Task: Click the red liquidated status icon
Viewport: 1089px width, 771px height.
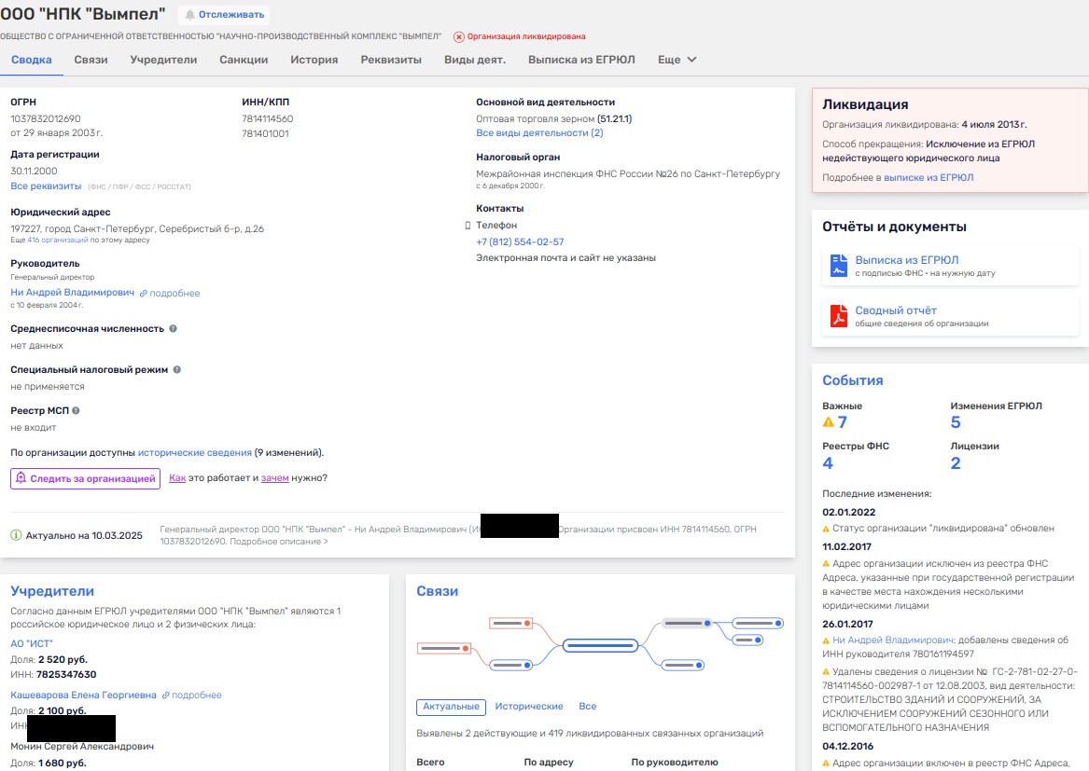Action: (x=458, y=36)
